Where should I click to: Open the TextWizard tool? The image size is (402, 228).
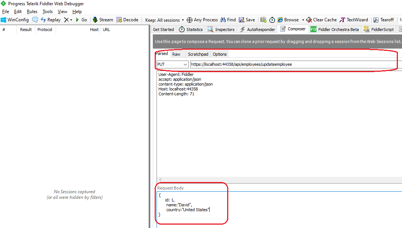354,20
